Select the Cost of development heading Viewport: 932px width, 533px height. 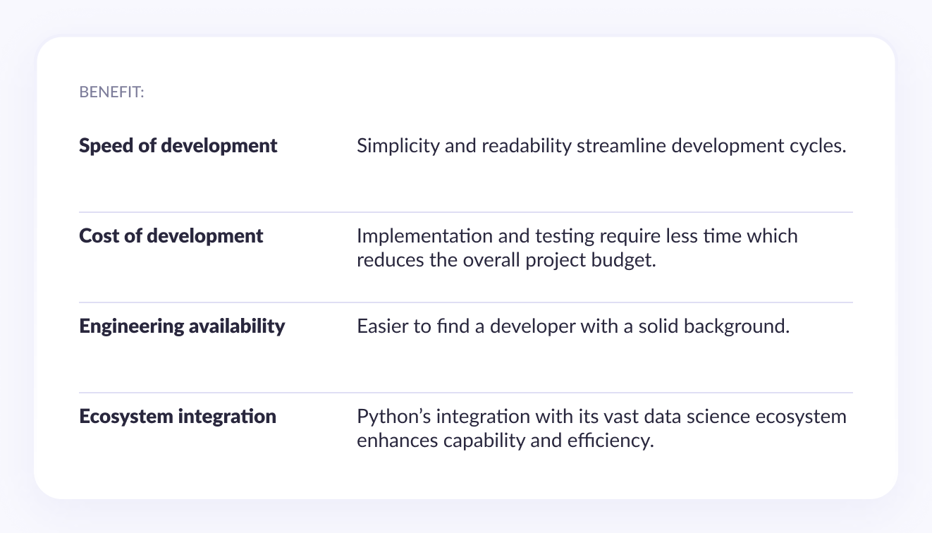171,235
